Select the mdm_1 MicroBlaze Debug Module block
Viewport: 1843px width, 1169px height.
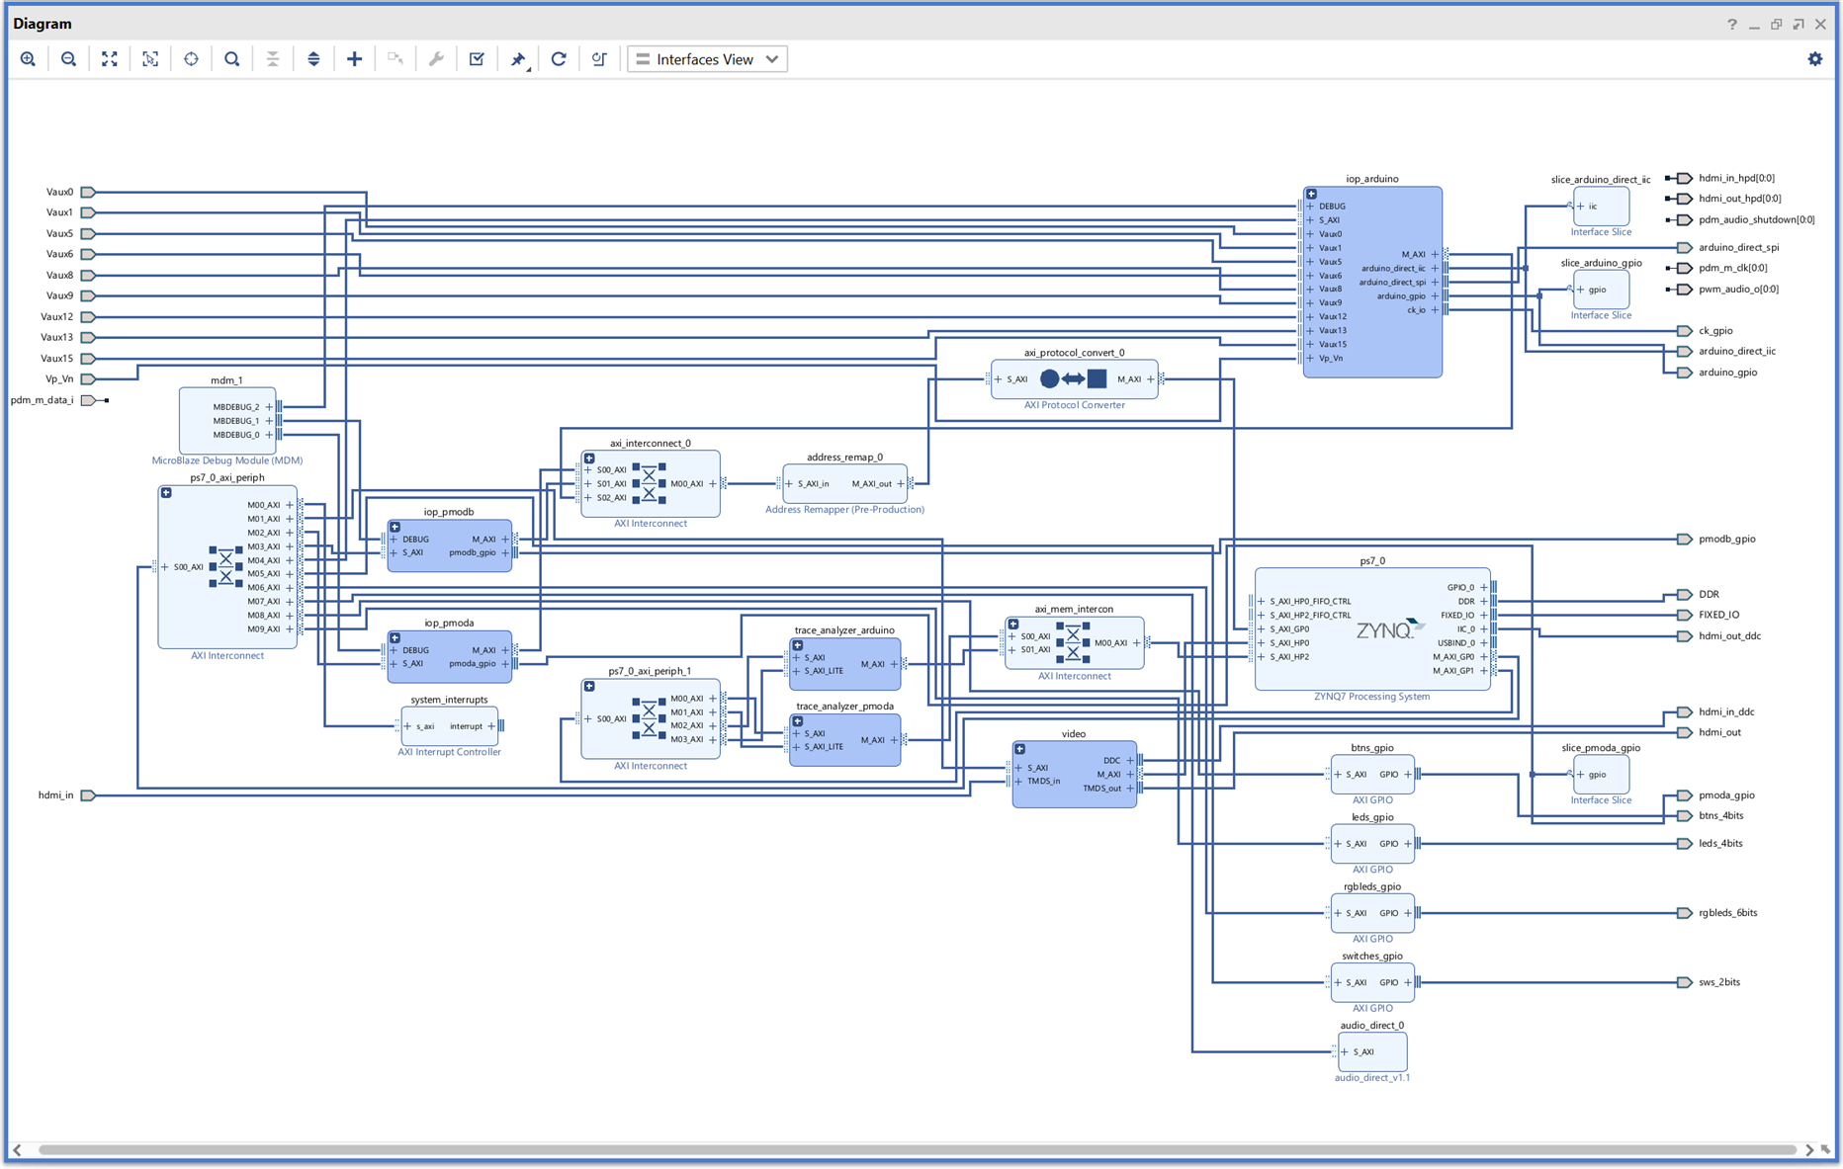(x=227, y=420)
